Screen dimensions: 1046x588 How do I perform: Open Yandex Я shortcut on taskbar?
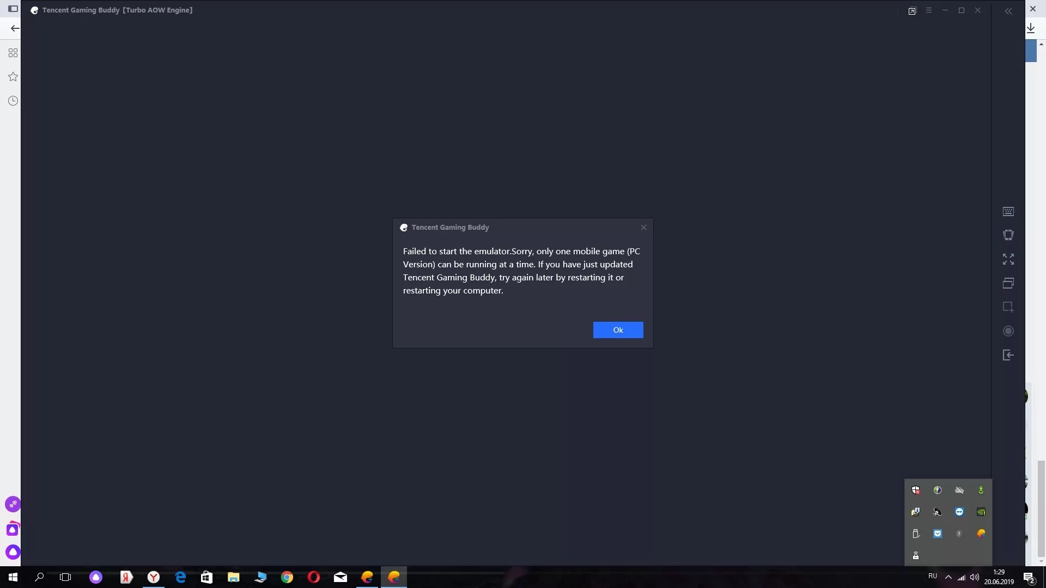tap(126, 577)
